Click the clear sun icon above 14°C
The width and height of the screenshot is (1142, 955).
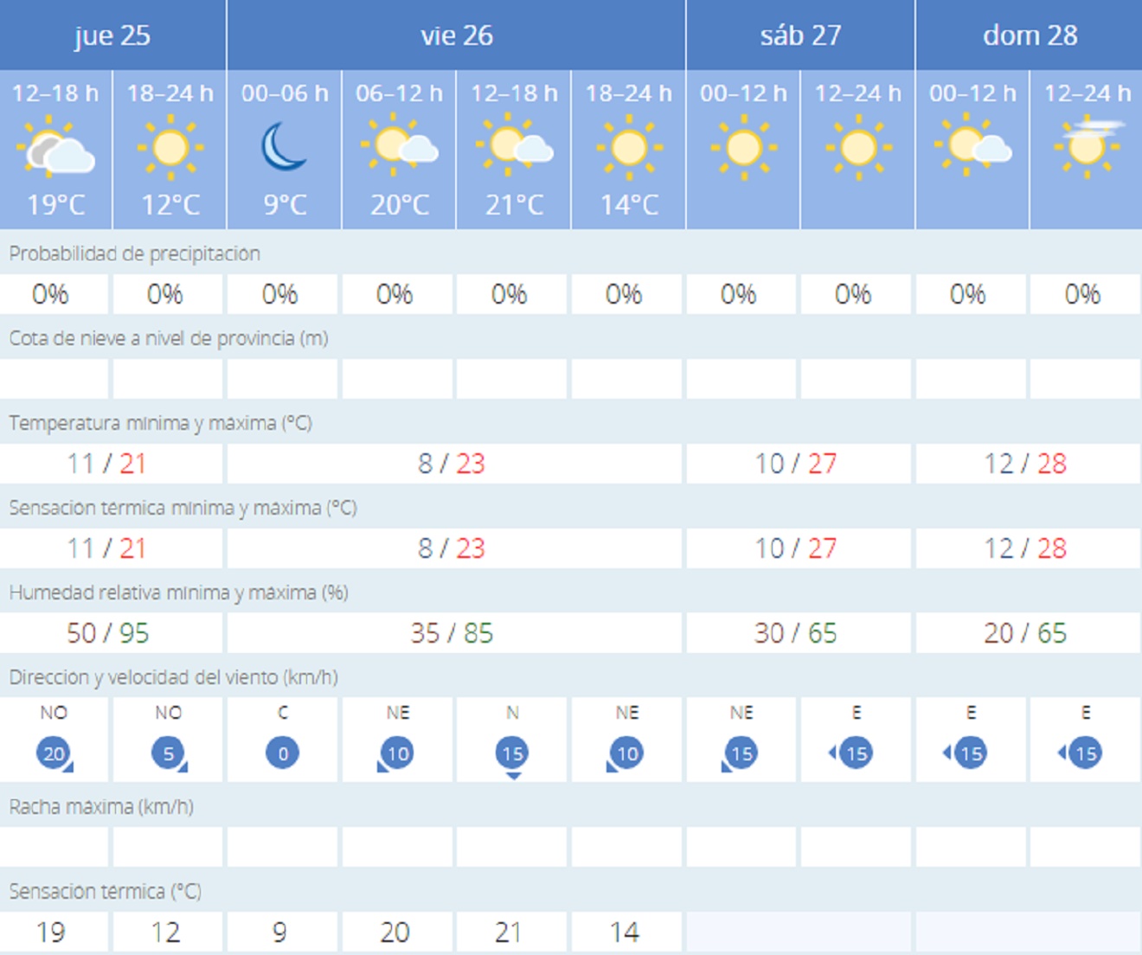pyautogui.click(x=629, y=148)
